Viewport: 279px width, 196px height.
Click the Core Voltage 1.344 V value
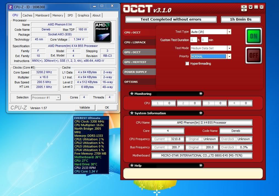click(79, 39)
